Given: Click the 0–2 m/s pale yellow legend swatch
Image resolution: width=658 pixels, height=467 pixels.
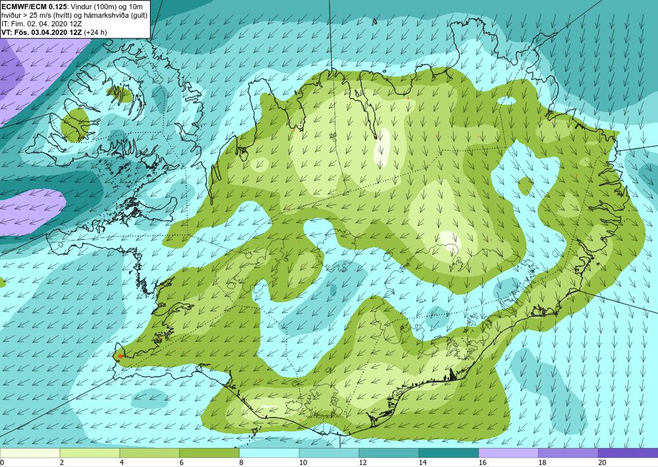Looking at the screenshot, I should coord(30,453).
